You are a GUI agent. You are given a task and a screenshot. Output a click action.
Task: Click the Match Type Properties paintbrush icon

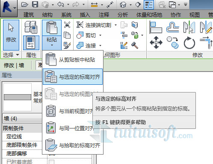click(67, 45)
